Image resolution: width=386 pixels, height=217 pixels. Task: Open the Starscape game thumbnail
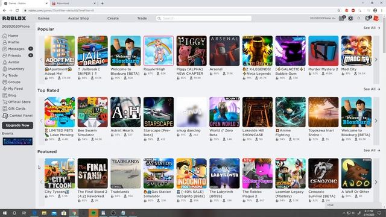(x=159, y=112)
